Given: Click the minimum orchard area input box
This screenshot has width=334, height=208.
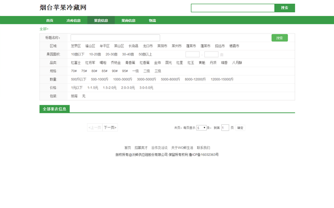Looking at the screenshot, I should [192, 54].
